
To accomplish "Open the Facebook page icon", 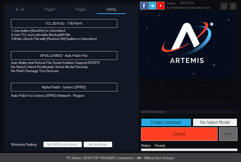I will (144, 5).
